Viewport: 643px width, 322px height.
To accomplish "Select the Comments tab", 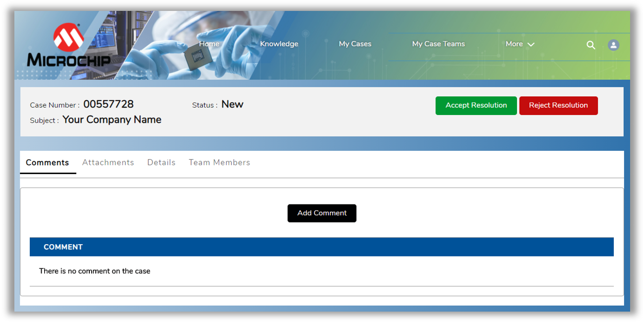I will click(x=48, y=163).
